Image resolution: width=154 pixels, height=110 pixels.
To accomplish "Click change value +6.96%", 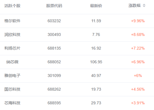I will (138, 62).
